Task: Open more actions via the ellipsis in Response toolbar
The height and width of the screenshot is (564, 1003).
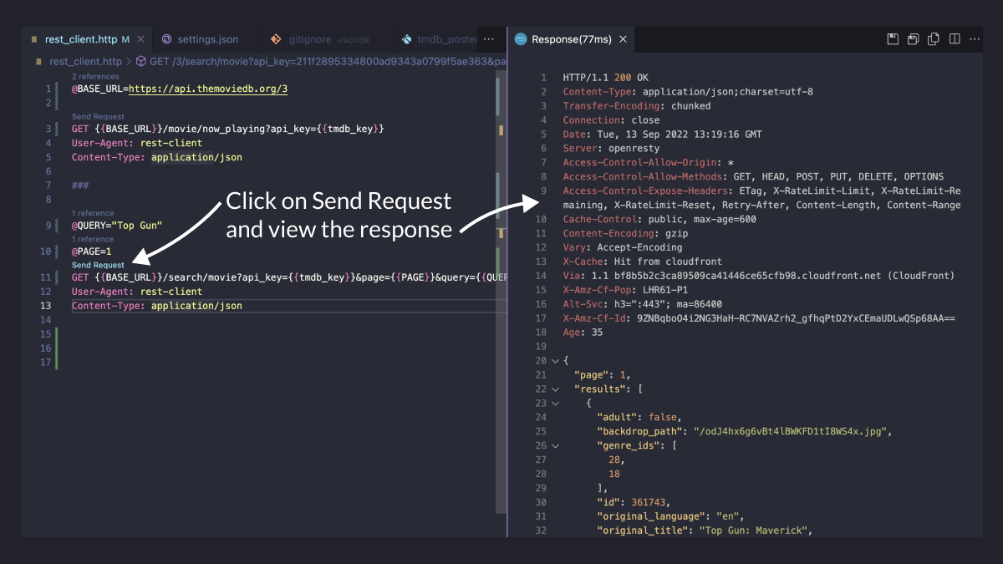Action: click(x=975, y=38)
